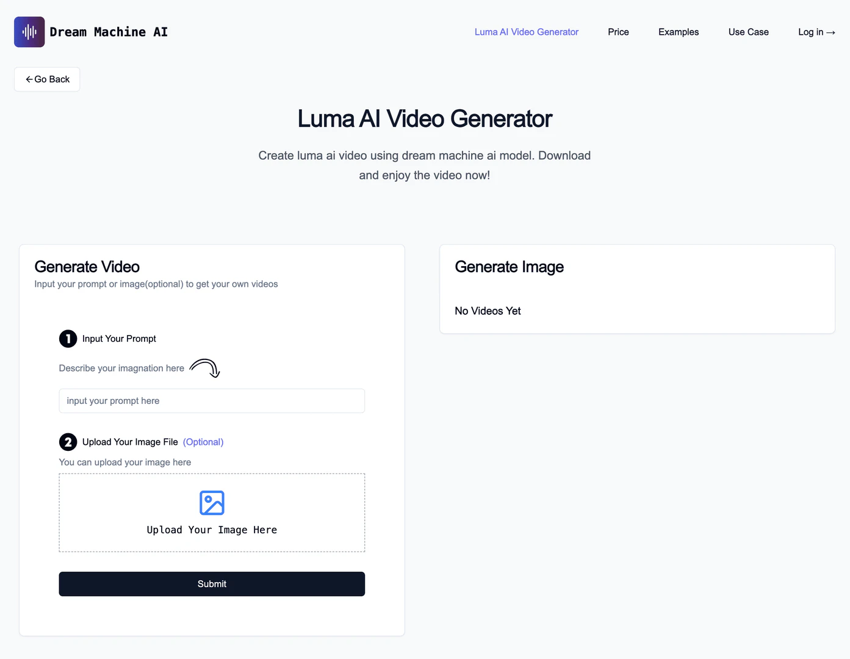Click the curved arrow pointing to prompt
Screen dimensions: 850x659
pos(205,368)
